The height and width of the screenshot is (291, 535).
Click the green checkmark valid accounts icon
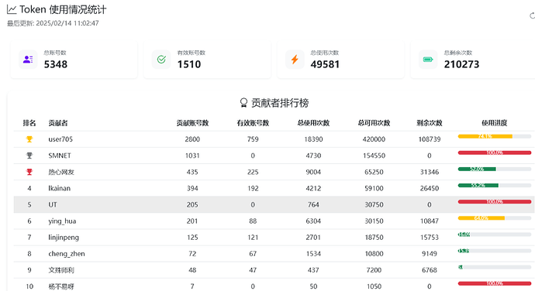tap(161, 60)
